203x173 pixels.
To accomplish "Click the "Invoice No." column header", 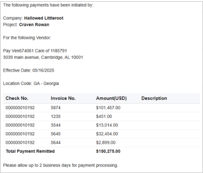I will point(63,98).
